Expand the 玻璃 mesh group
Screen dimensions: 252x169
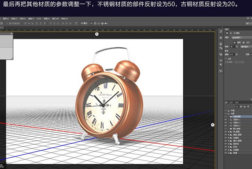point(229,153)
